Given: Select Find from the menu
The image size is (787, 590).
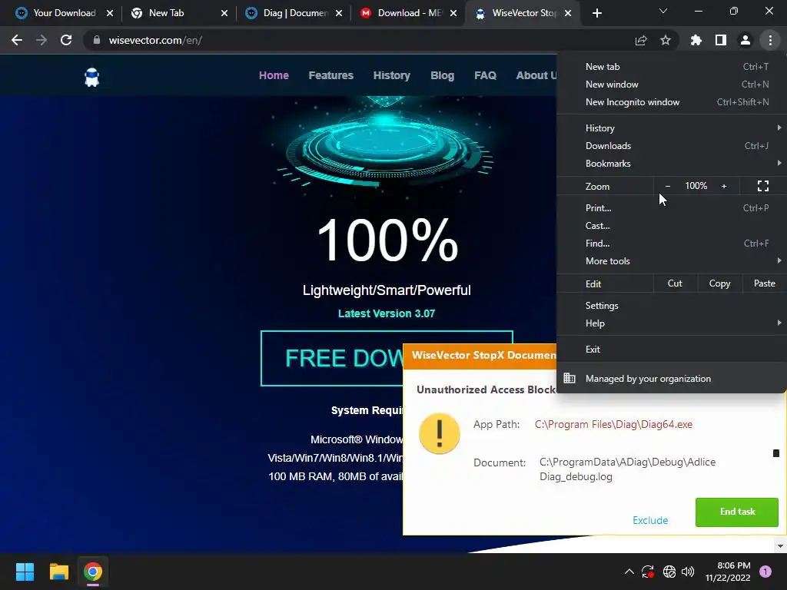Looking at the screenshot, I should 672,244.
